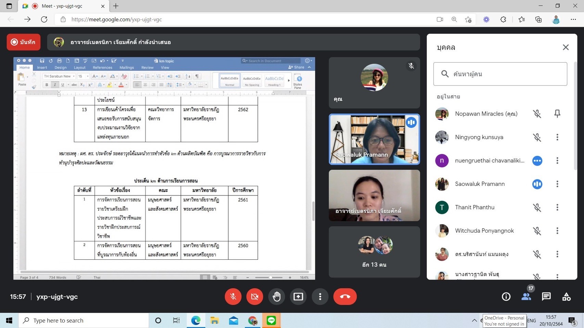Click the Search in Document field in Word

click(x=270, y=61)
